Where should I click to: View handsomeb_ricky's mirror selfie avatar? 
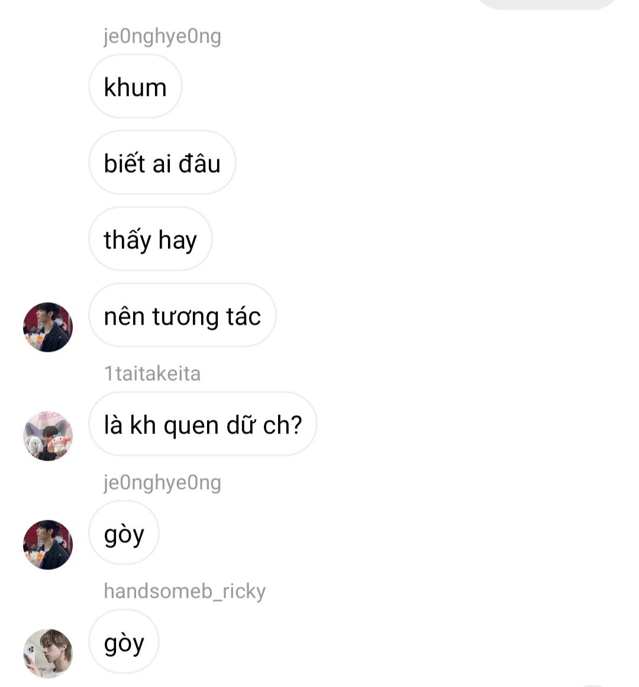[x=48, y=653]
